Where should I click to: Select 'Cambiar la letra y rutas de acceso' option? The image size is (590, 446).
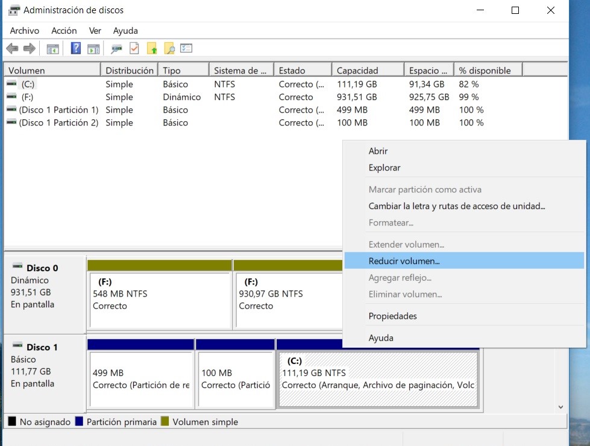(456, 206)
